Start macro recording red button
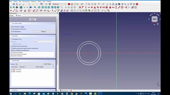 pos(69,4)
